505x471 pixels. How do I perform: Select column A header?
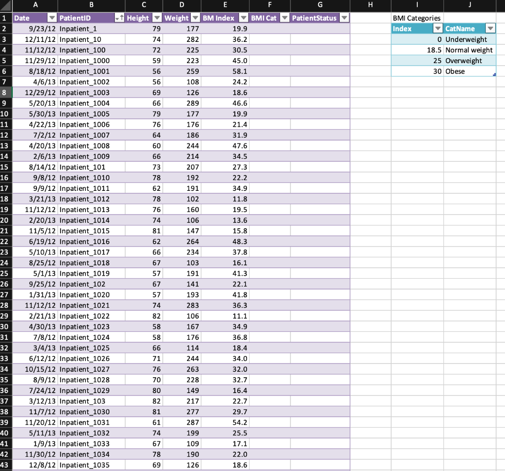click(35, 5)
